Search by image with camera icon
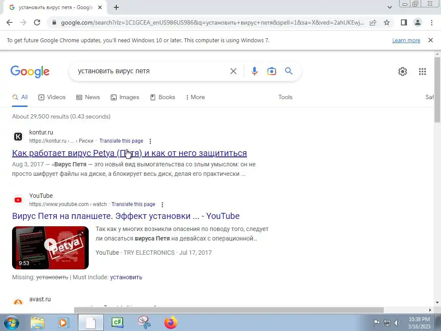 (x=271, y=71)
